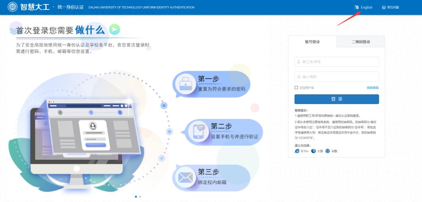
Task: Click the Firefox browser icon
Action: pyautogui.click(x=314, y=151)
